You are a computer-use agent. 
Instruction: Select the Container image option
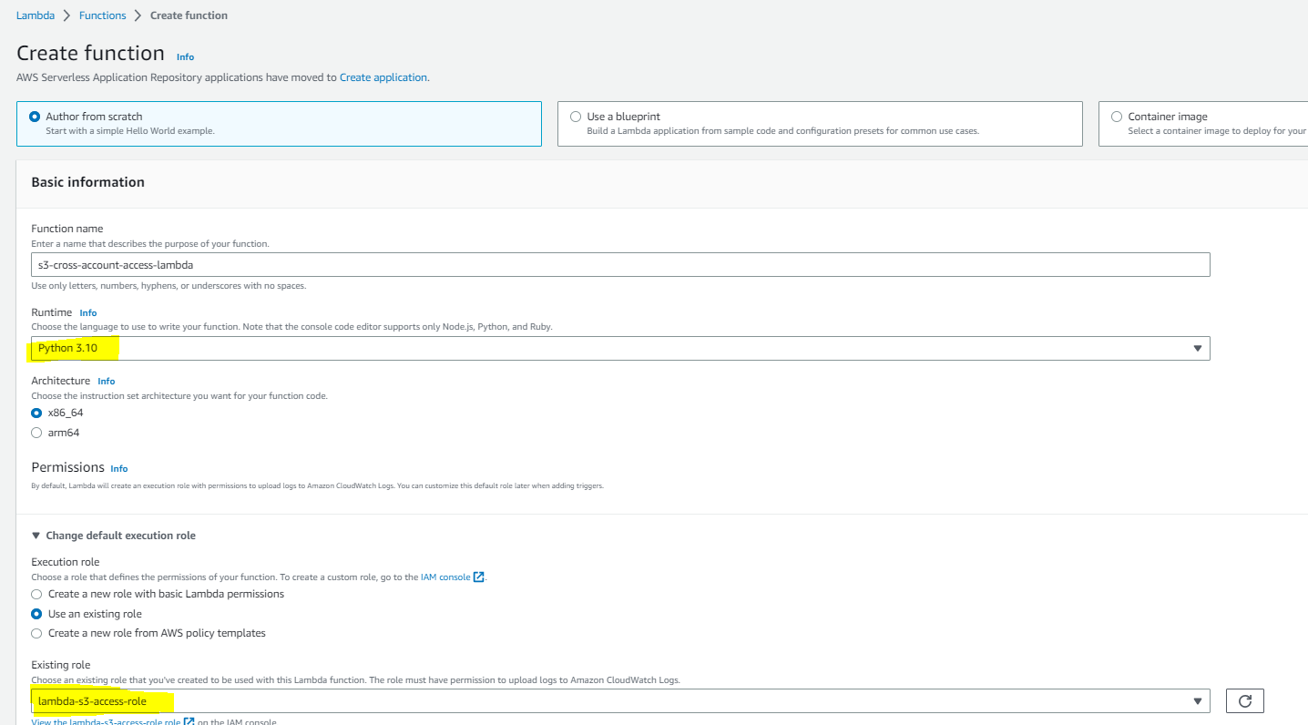[1117, 117]
